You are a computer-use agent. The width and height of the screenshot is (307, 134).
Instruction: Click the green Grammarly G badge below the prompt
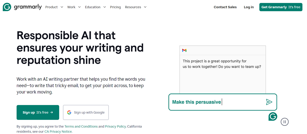click(x=273, y=117)
